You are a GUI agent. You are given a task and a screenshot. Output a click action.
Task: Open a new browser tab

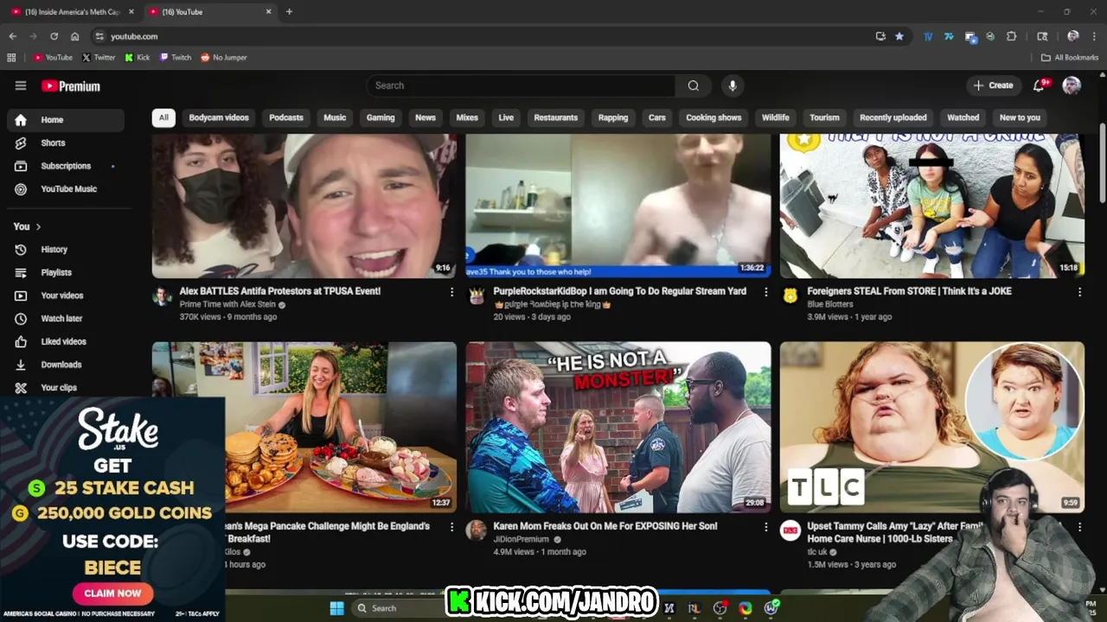[x=289, y=11]
